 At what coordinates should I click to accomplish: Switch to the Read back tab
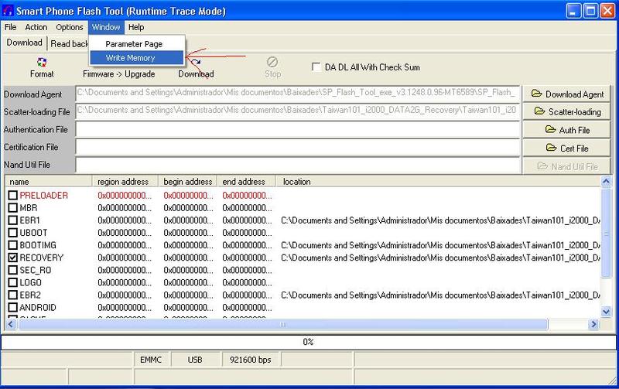tap(69, 44)
